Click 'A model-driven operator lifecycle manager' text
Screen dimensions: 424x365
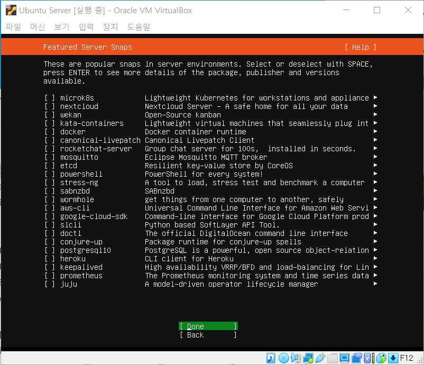click(x=232, y=284)
